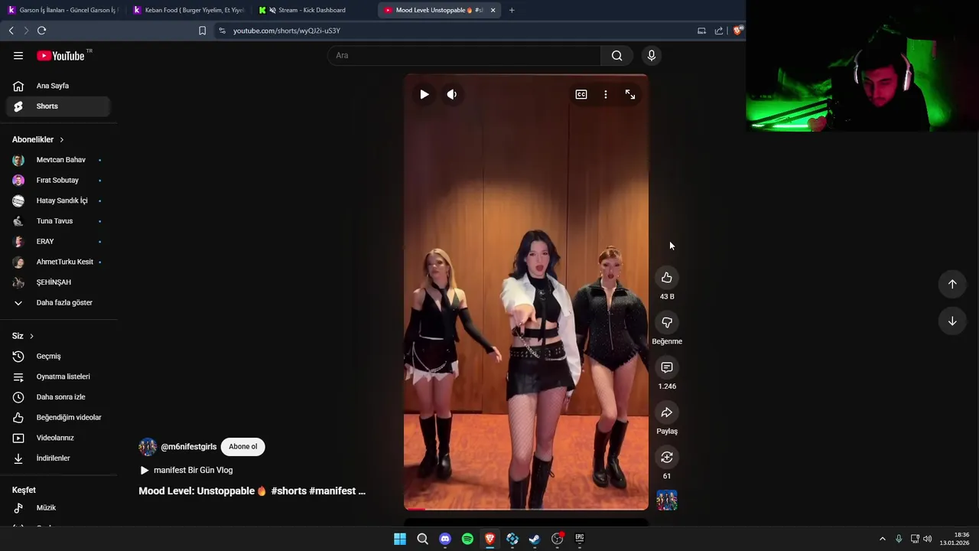Go to Ana Sayfa in sidebar
The width and height of the screenshot is (979, 551).
58,86
